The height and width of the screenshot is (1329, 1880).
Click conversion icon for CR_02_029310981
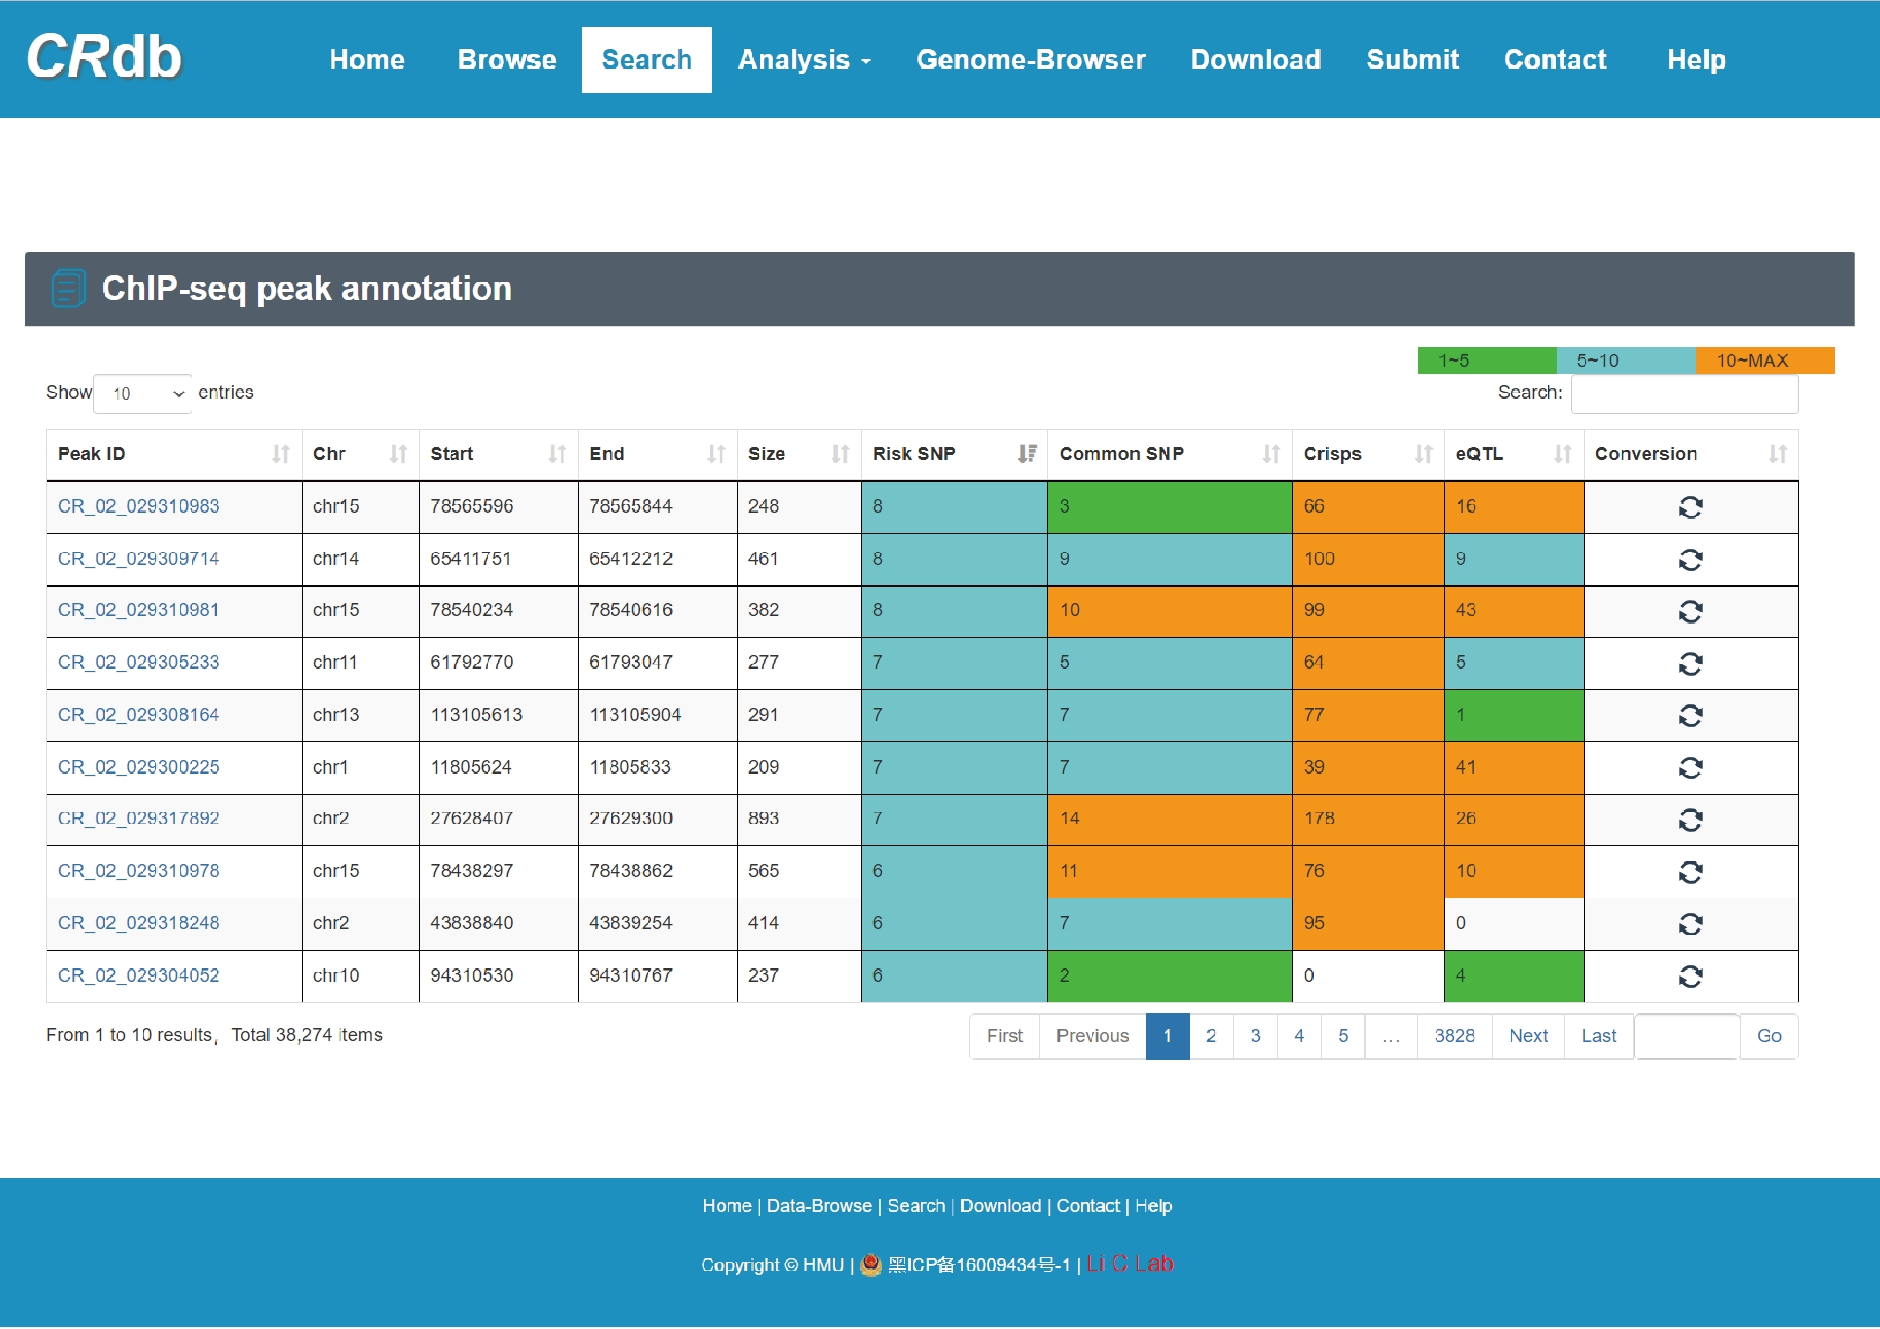(1690, 611)
